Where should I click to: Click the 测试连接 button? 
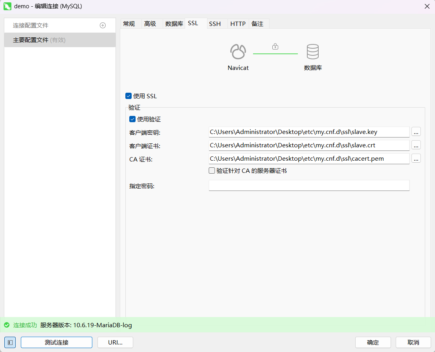pos(57,342)
